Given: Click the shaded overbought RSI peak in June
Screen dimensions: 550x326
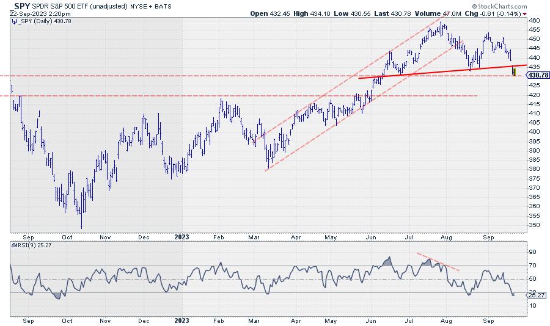Looking at the screenshot, I should (x=387, y=260).
